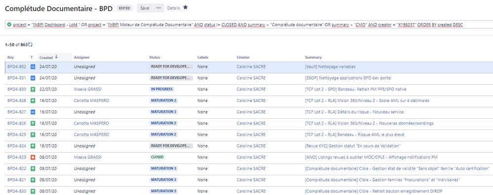Open filter Details link
The width and height of the screenshot is (493, 195).
click(174, 8)
